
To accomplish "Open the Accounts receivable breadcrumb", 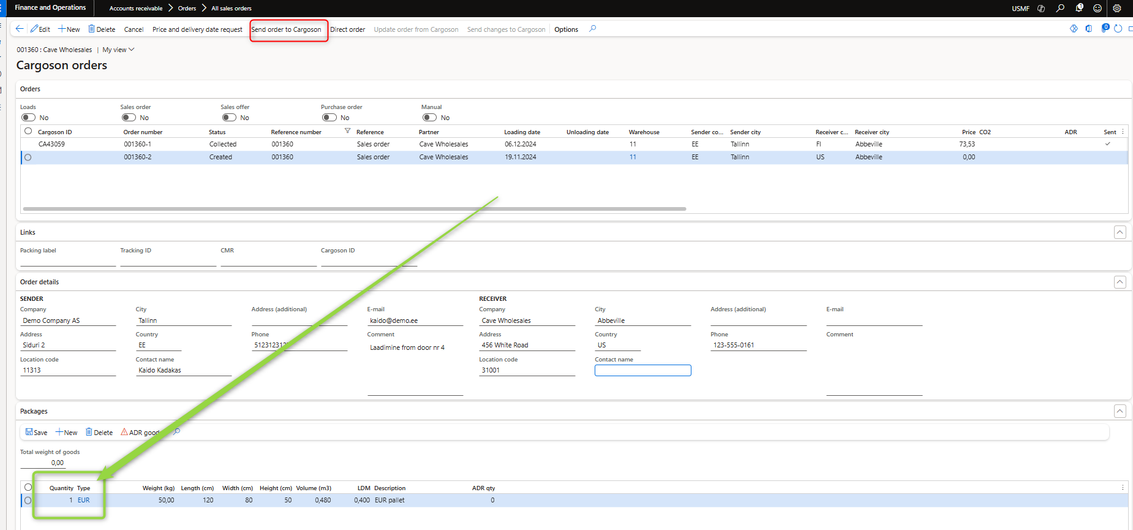I will (x=136, y=9).
